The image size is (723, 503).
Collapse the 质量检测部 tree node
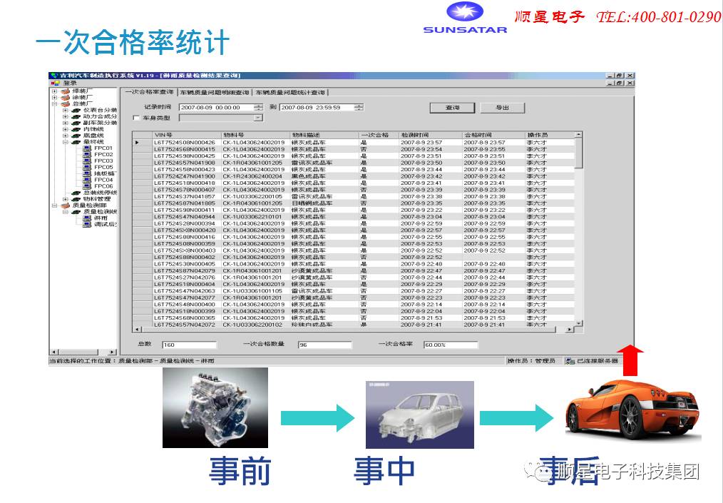[x=55, y=205]
